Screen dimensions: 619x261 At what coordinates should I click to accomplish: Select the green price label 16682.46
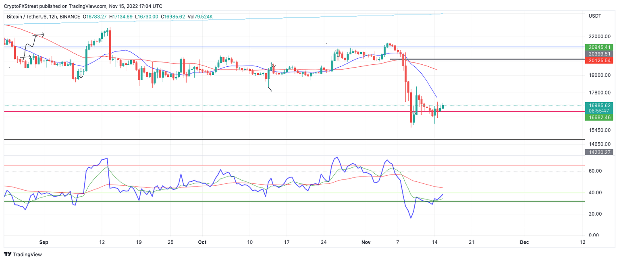coord(600,117)
